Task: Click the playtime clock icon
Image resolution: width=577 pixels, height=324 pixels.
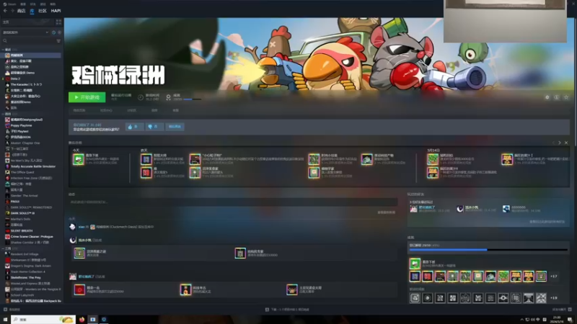Action: 141,97
